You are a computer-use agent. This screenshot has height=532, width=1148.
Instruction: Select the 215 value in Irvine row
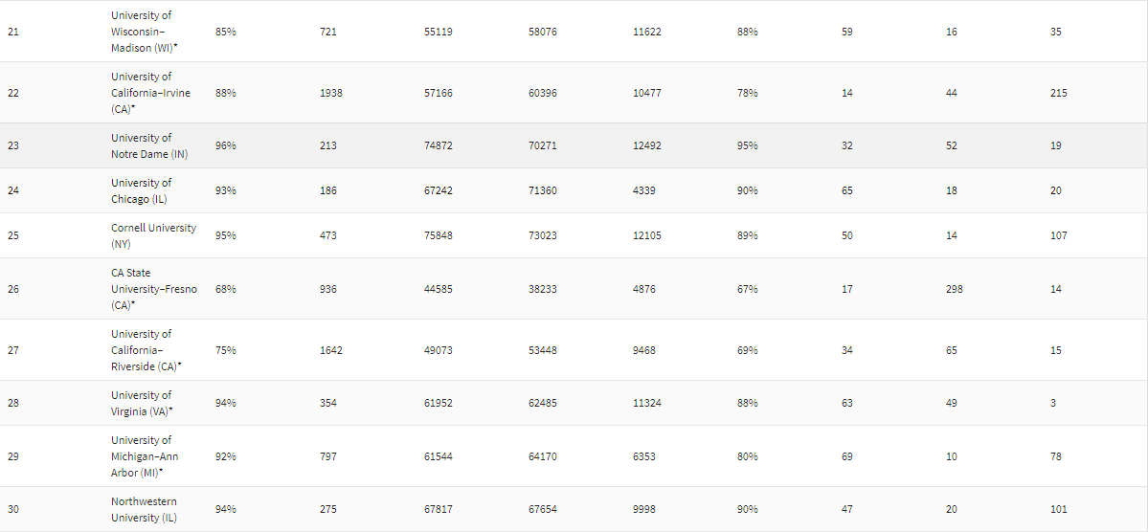pos(1059,93)
